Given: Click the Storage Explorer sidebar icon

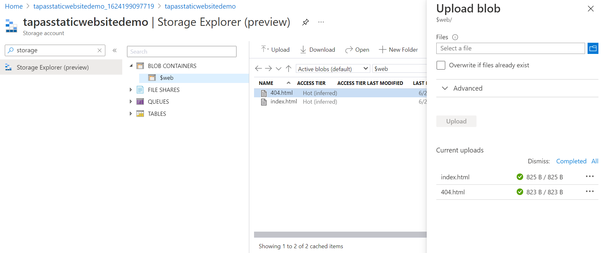Looking at the screenshot, I should pyautogui.click(x=9, y=67).
